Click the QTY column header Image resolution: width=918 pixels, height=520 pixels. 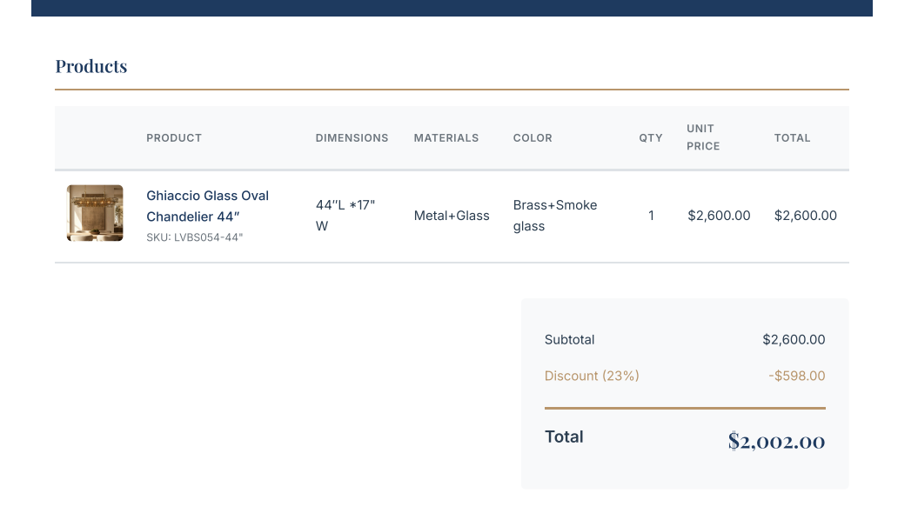[x=651, y=138]
